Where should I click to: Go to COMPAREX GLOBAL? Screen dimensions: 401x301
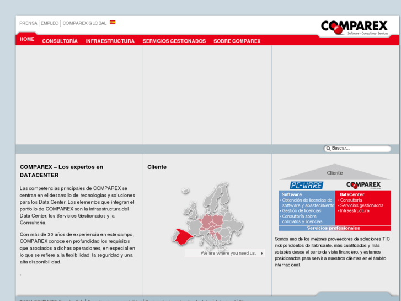pos(84,23)
